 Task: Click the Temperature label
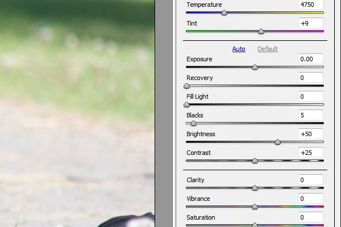(x=204, y=5)
